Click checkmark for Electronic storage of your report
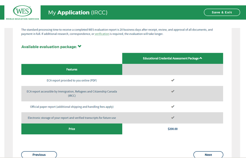 pos(173,117)
